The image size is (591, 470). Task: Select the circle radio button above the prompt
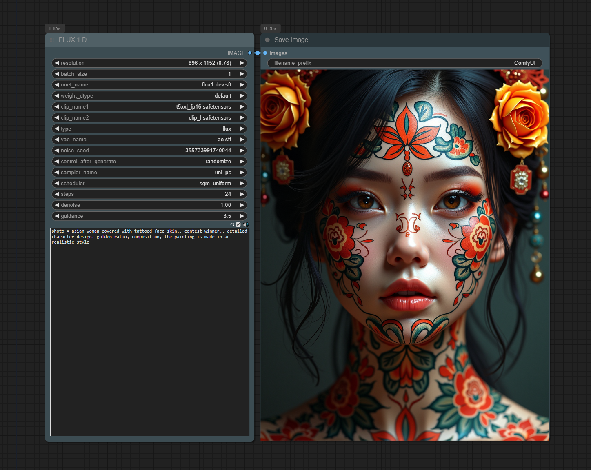232,225
